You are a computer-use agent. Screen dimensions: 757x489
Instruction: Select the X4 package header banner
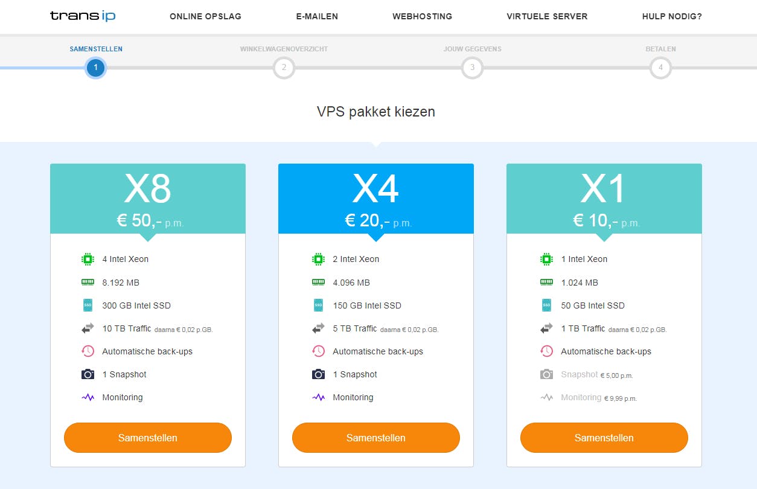(375, 198)
